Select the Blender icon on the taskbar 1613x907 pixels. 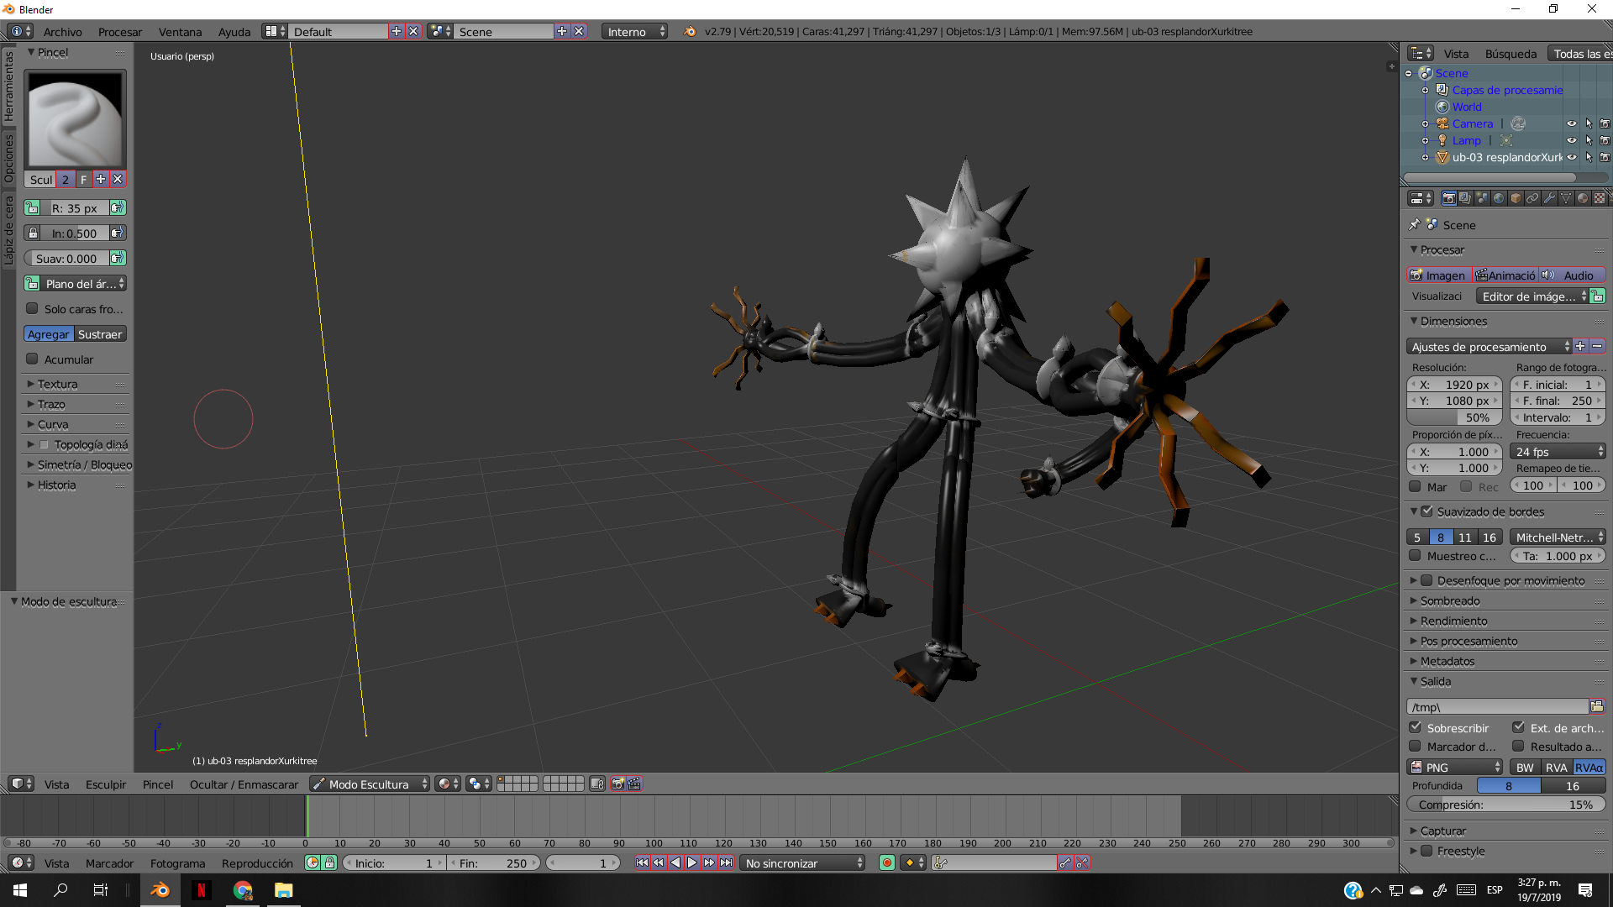160,889
